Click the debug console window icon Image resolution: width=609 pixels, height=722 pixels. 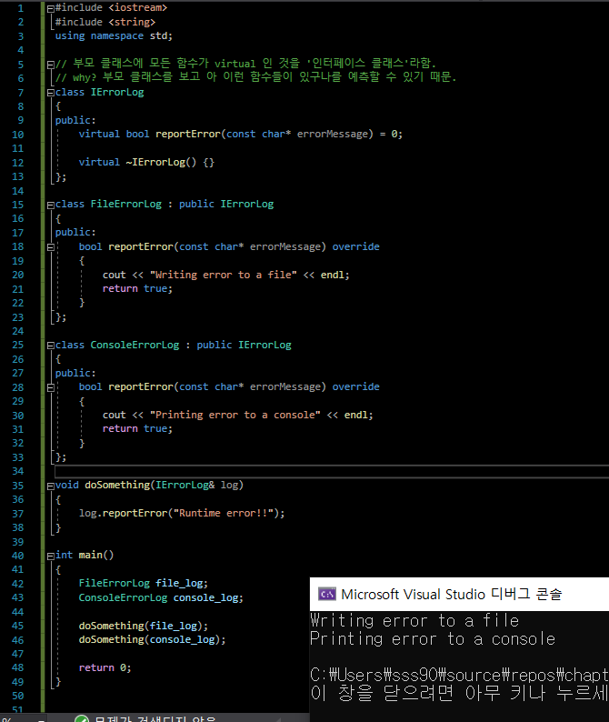[327, 595]
